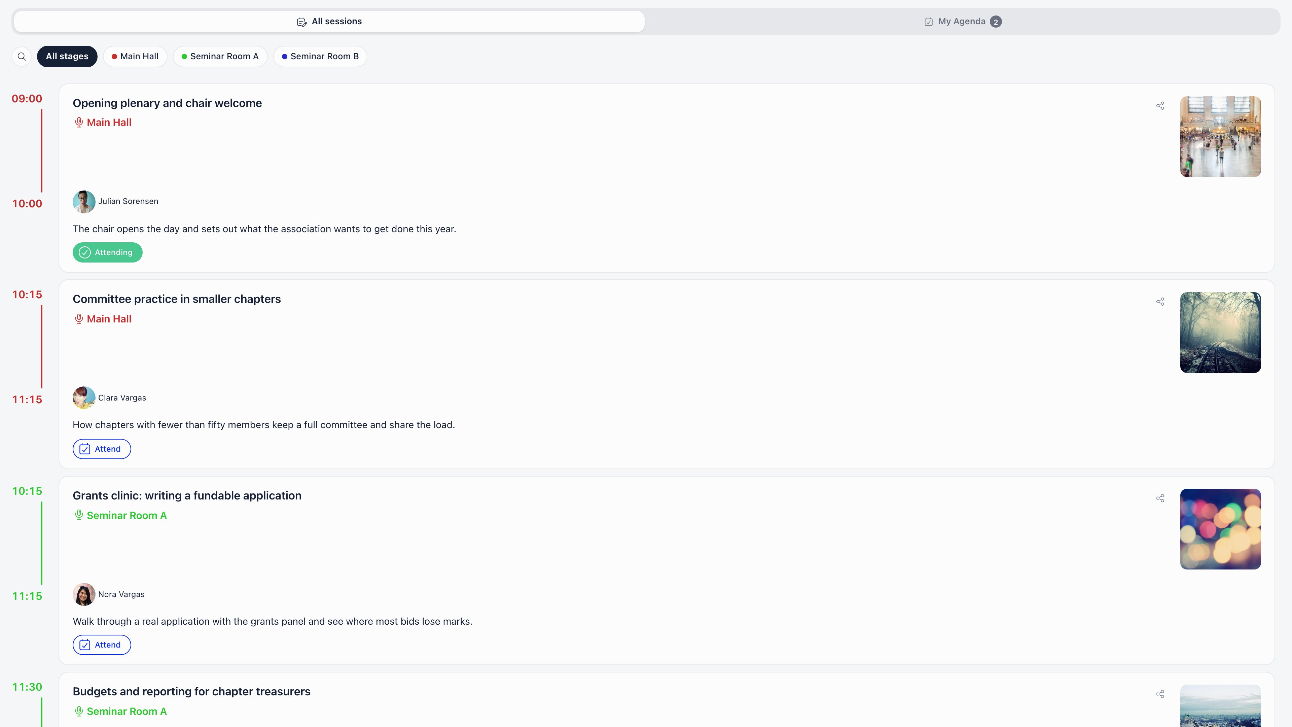Image resolution: width=1292 pixels, height=727 pixels.
Task: Click the 09:00 start time
Action: click(27, 99)
